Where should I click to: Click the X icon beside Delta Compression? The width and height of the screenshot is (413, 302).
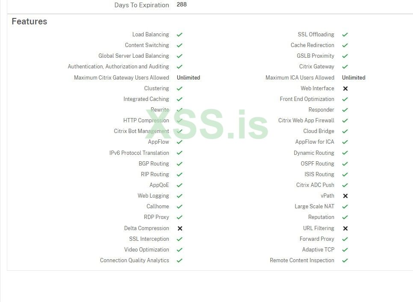pyautogui.click(x=180, y=228)
